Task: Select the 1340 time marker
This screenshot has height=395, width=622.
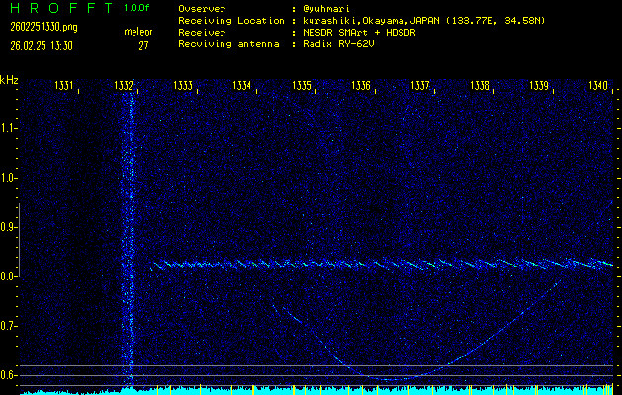Action: coord(598,86)
